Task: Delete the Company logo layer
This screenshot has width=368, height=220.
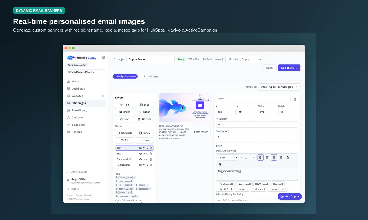Action: point(151,159)
